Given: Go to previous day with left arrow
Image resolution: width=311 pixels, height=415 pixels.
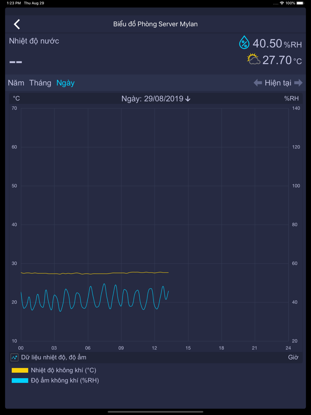Looking at the screenshot, I should (258, 83).
